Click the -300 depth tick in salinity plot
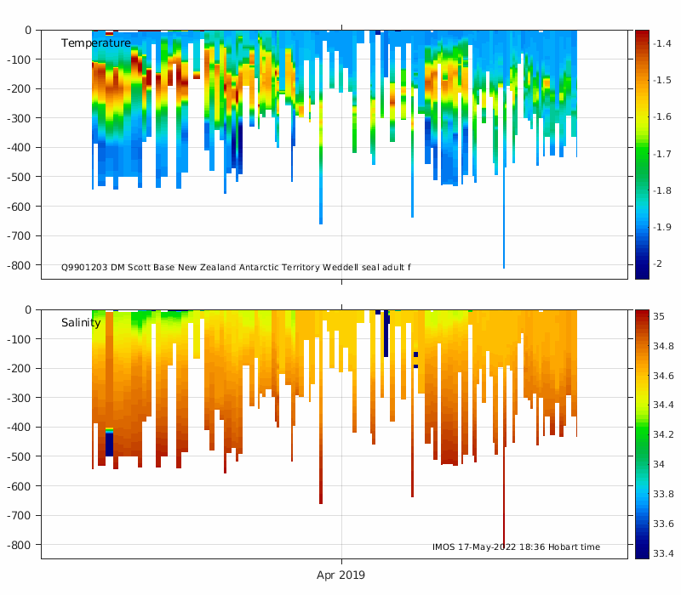 click(20, 398)
